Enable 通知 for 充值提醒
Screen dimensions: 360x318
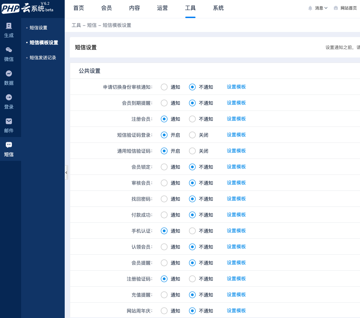point(164,295)
